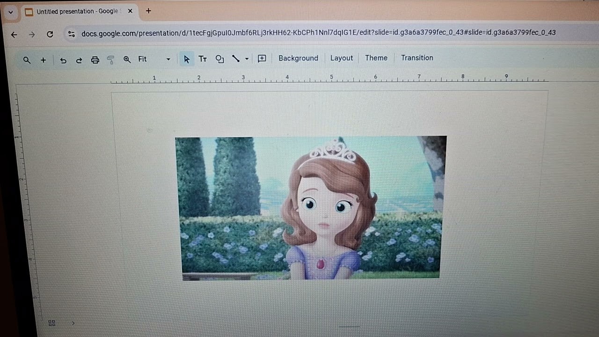
Task: Choose the Select cursor tool
Action: [186, 59]
